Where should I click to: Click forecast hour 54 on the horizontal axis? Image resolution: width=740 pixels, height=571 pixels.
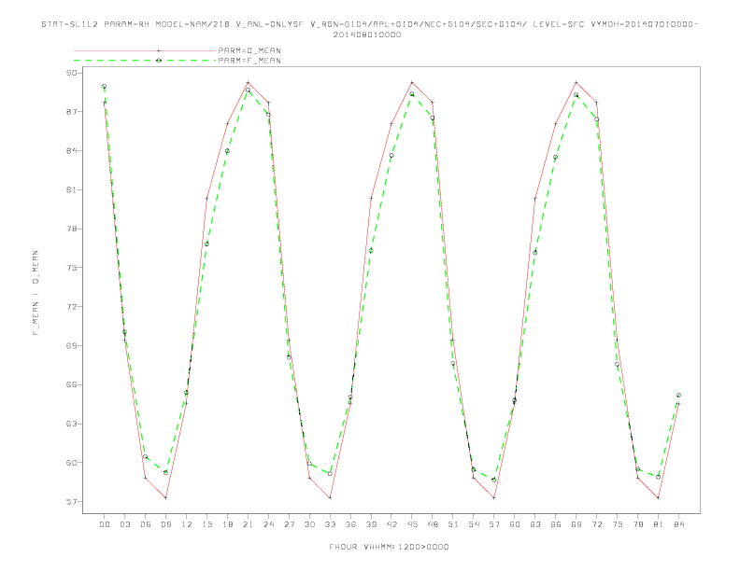(x=474, y=524)
